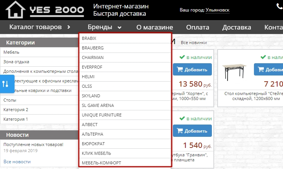Collapse the Бренды dropdown menu
The image size is (283, 169).
point(104,27)
